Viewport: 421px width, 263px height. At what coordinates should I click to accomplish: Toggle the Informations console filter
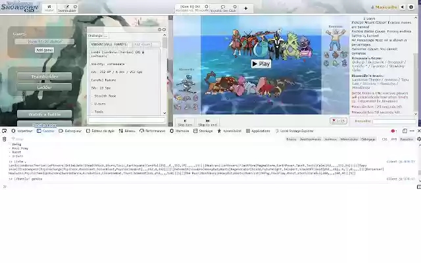click(x=349, y=139)
